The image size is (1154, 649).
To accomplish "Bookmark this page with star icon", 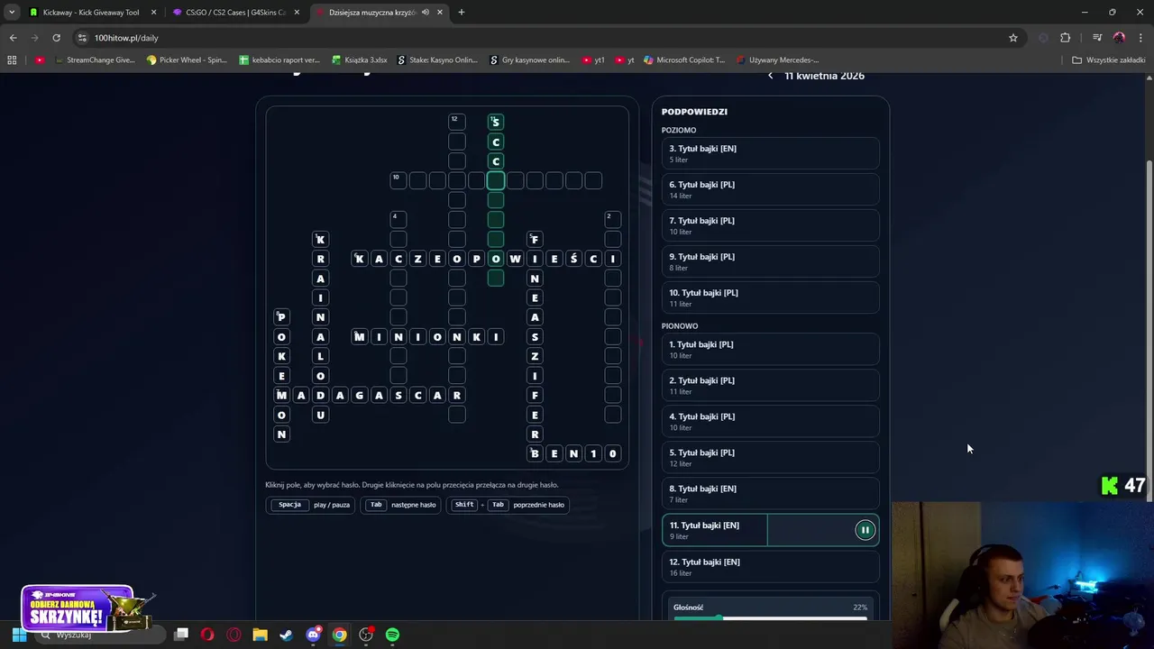I will tap(1013, 38).
